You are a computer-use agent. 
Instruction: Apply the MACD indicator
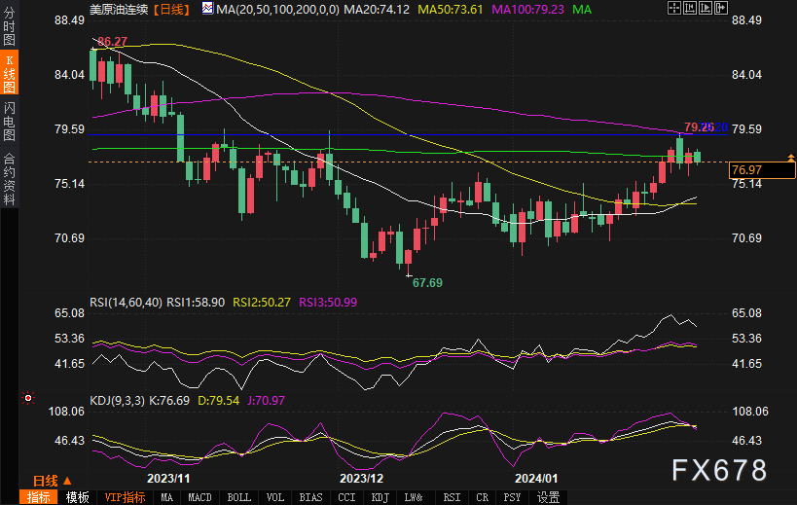click(x=199, y=497)
